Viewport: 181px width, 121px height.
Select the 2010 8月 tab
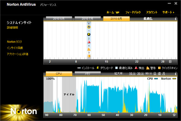click(116, 19)
